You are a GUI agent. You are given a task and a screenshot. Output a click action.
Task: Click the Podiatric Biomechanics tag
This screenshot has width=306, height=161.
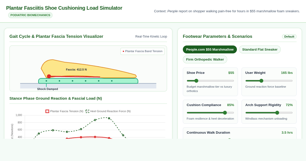tap(30, 15)
